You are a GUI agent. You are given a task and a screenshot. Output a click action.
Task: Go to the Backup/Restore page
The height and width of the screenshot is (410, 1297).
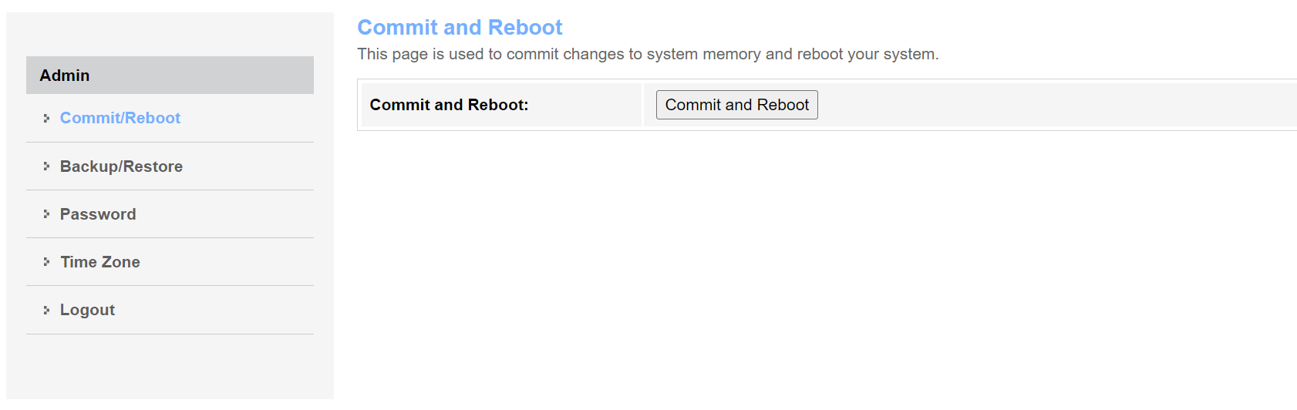coord(121,166)
